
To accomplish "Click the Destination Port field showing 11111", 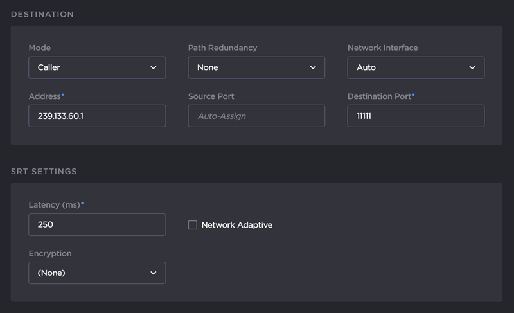I will (x=416, y=116).
